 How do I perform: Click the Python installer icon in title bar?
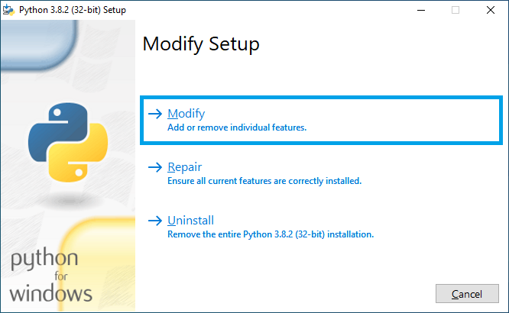pyautogui.click(x=9, y=10)
